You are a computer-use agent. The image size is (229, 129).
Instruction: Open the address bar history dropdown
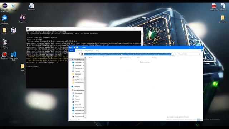pyautogui.click(x=172, y=54)
